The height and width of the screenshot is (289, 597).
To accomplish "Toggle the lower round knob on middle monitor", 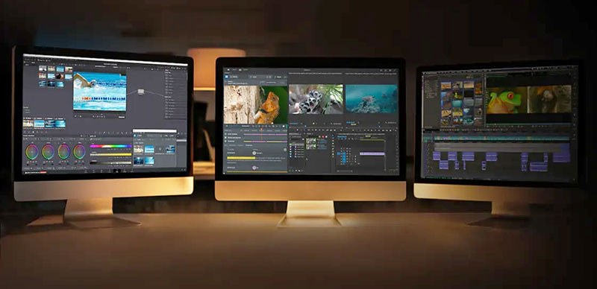I will (254, 168).
